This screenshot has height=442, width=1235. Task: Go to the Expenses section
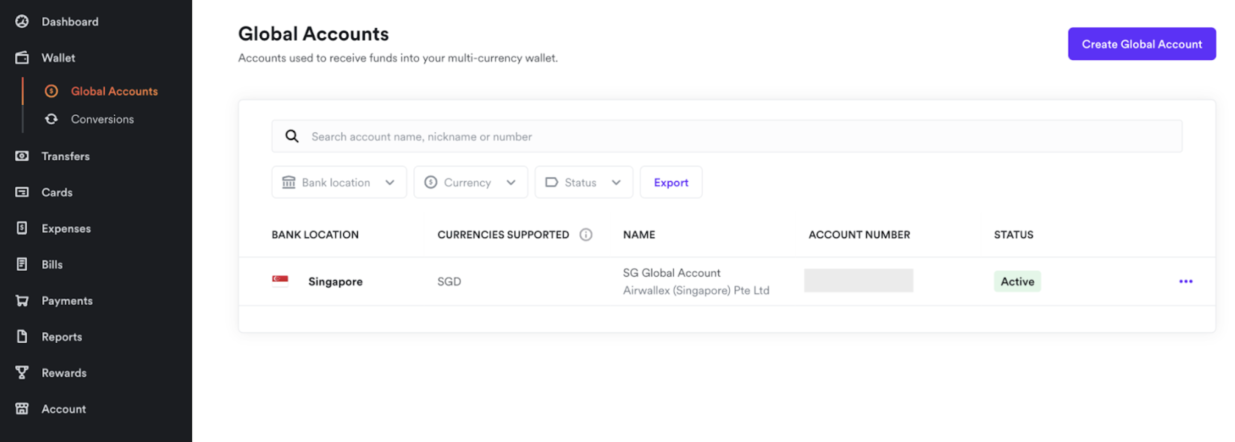click(66, 228)
